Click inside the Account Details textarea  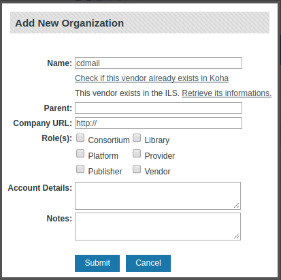coord(158,196)
